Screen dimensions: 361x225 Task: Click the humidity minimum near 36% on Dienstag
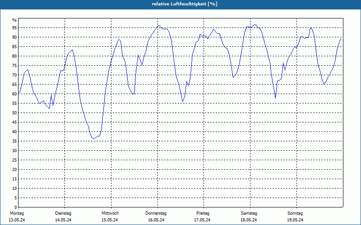(93, 139)
